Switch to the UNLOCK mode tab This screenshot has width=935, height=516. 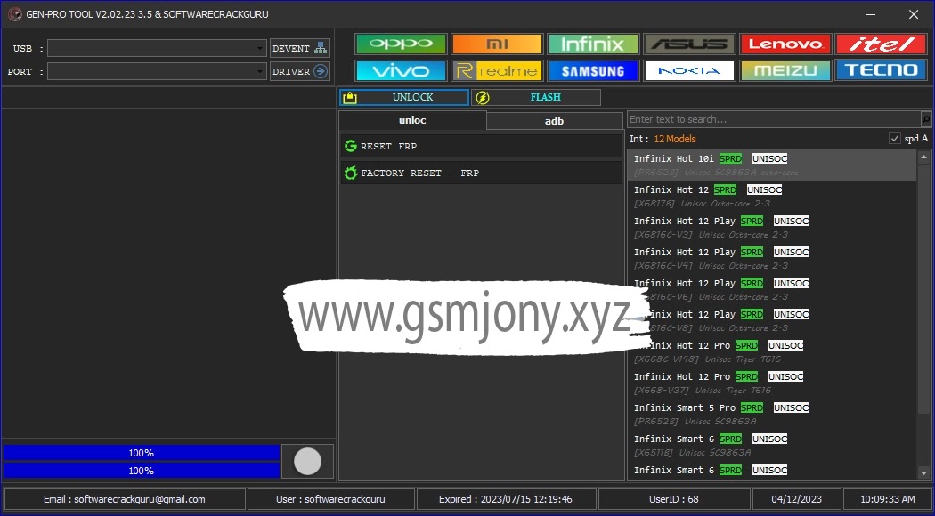point(404,97)
